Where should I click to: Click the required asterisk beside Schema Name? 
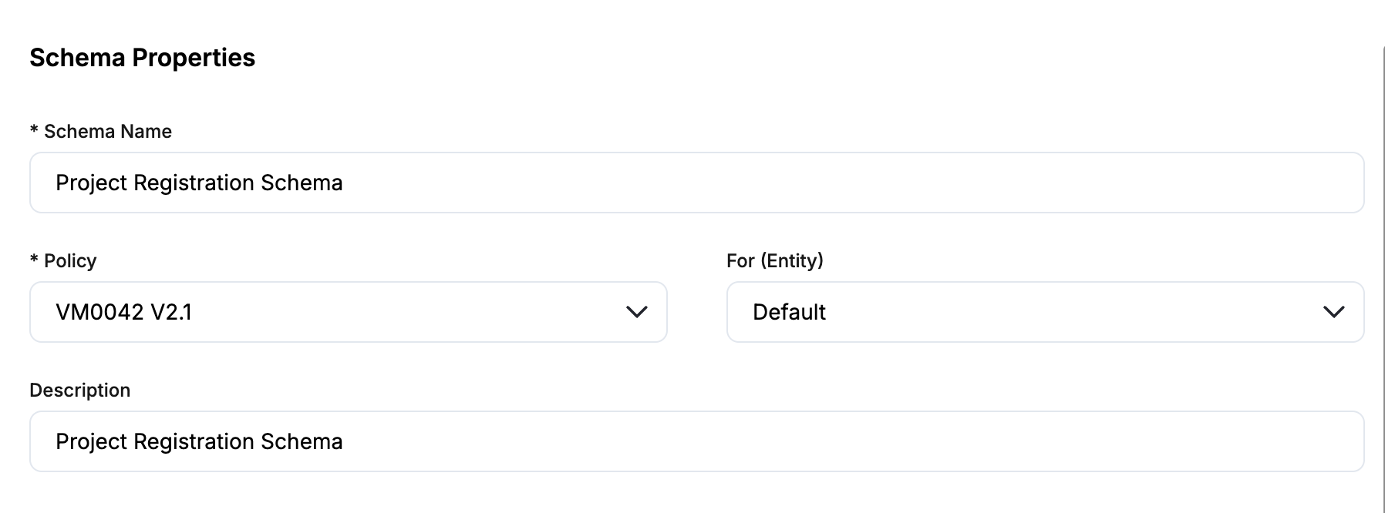point(34,132)
